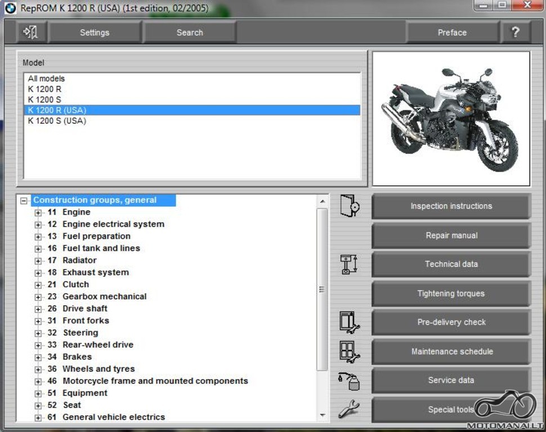Click the tree scrollbar thumb

click(322, 289)
